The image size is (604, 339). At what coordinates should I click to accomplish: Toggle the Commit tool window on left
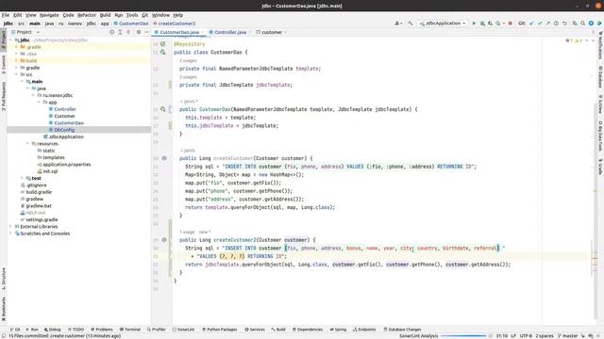point(4,65)
